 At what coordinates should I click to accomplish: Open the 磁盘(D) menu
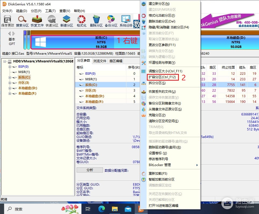[22, 11]
